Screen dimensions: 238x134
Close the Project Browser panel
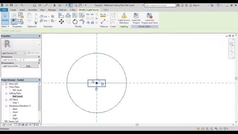click(x=39, y=80)
